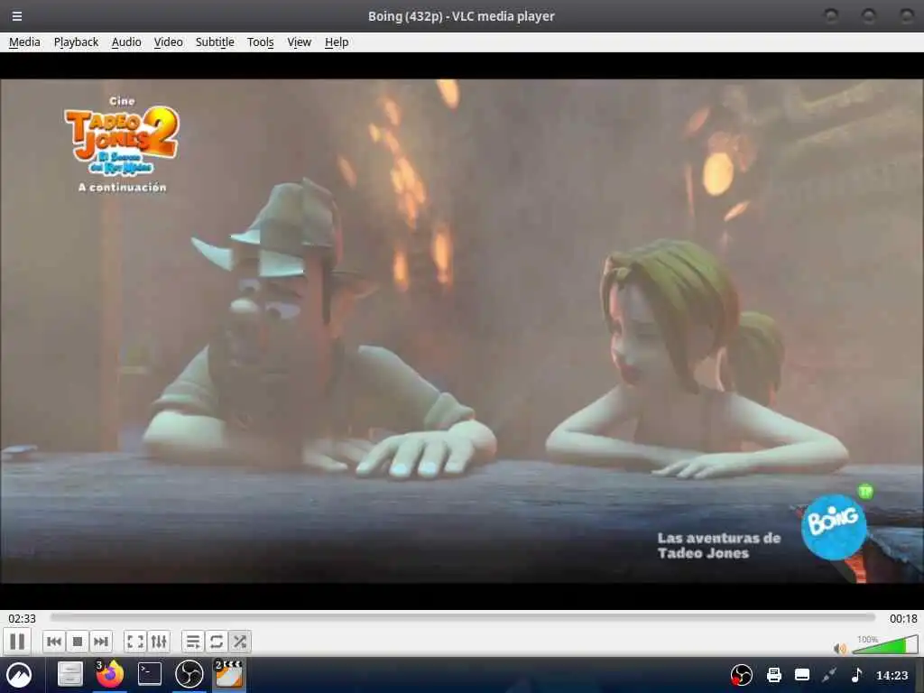
Task: Switch to Firefox in the taskbar
Action: tap(109, 675)
